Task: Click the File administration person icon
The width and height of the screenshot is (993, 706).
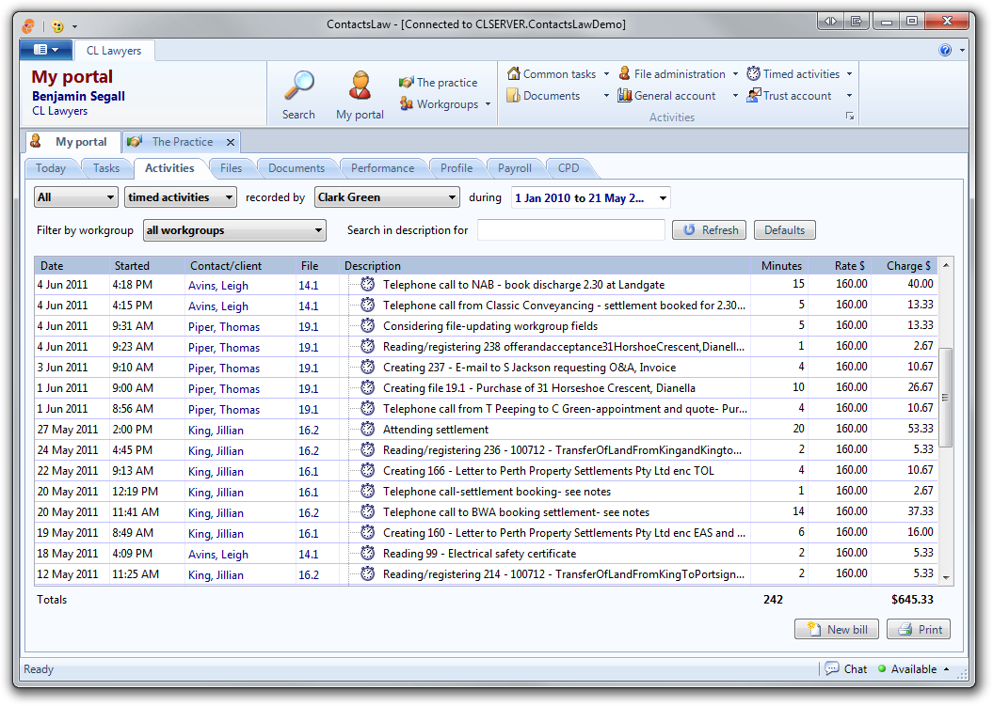Action: pyautogui.click(x=624, y=74)
